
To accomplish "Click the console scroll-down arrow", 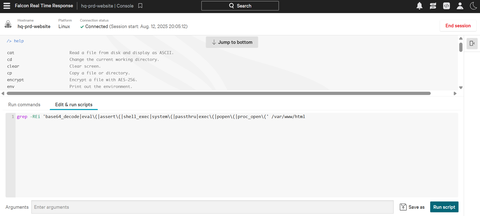I will click(461, 88).
